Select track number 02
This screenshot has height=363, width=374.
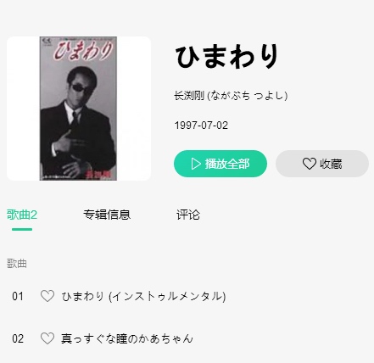pyautogui.click(x=18, y=338)
